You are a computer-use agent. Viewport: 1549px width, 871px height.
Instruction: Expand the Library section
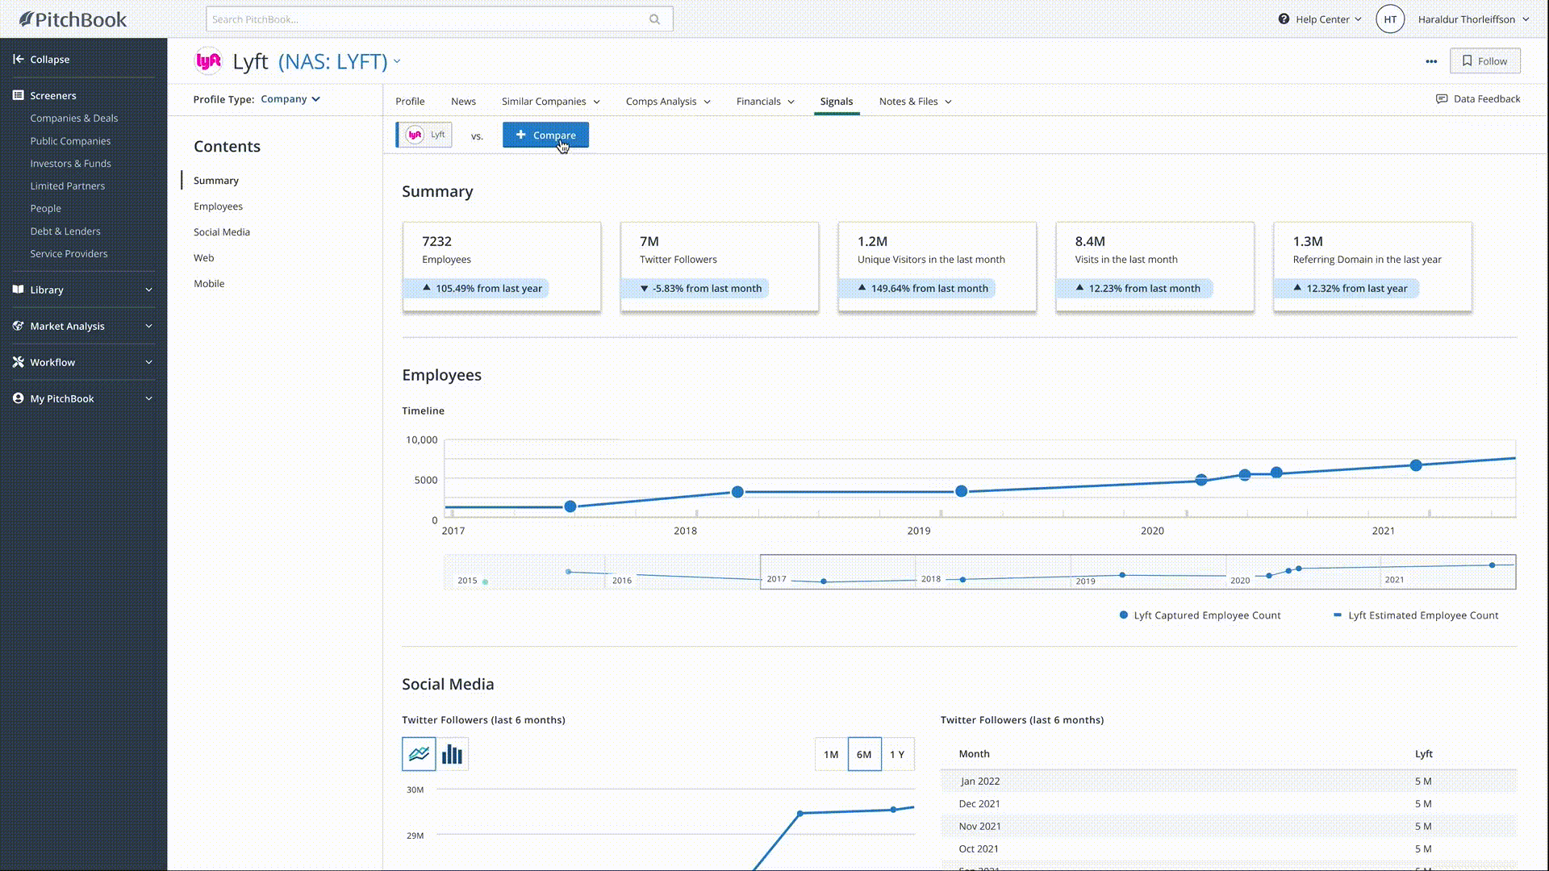[148, 290]
